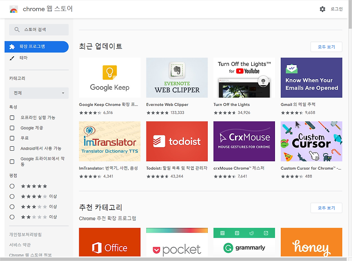Open settings via the gear icon
352x261 pixels.
tap(323, 9)
